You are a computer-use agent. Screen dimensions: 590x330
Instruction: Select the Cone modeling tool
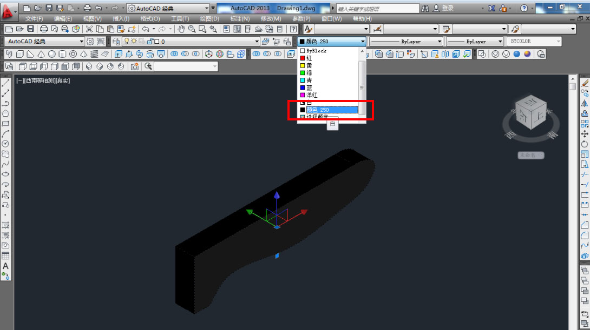(41, 54)
